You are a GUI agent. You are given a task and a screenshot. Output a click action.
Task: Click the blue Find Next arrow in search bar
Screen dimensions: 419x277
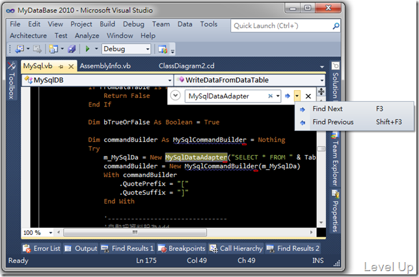(288, 96)
